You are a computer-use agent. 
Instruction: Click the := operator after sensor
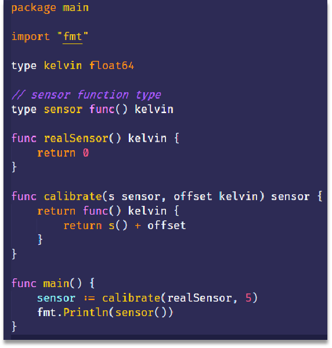click(89, 298)
